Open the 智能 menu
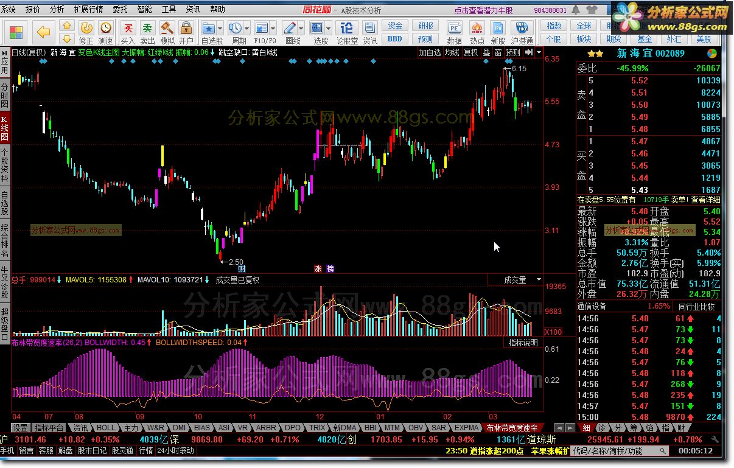The image size is (734, 468). tap(145, 9)
